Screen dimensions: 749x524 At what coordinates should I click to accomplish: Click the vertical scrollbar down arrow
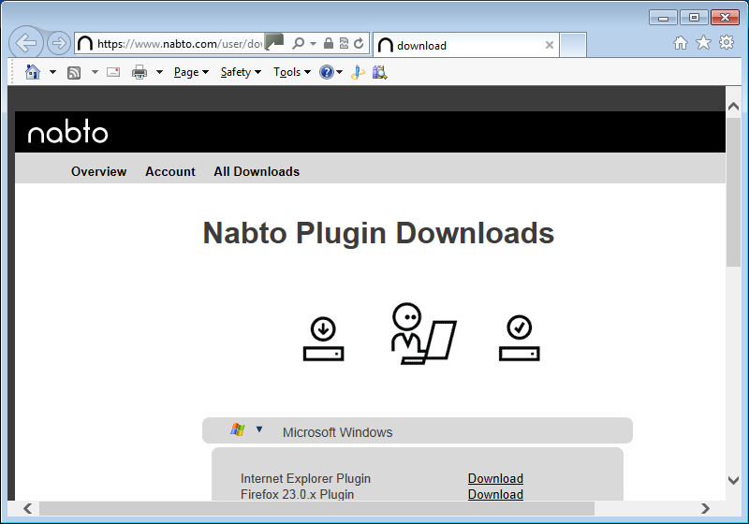tap(733, 480)
